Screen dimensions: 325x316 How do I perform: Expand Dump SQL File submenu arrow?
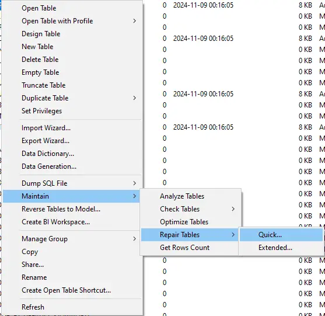(x=135, y=183)
